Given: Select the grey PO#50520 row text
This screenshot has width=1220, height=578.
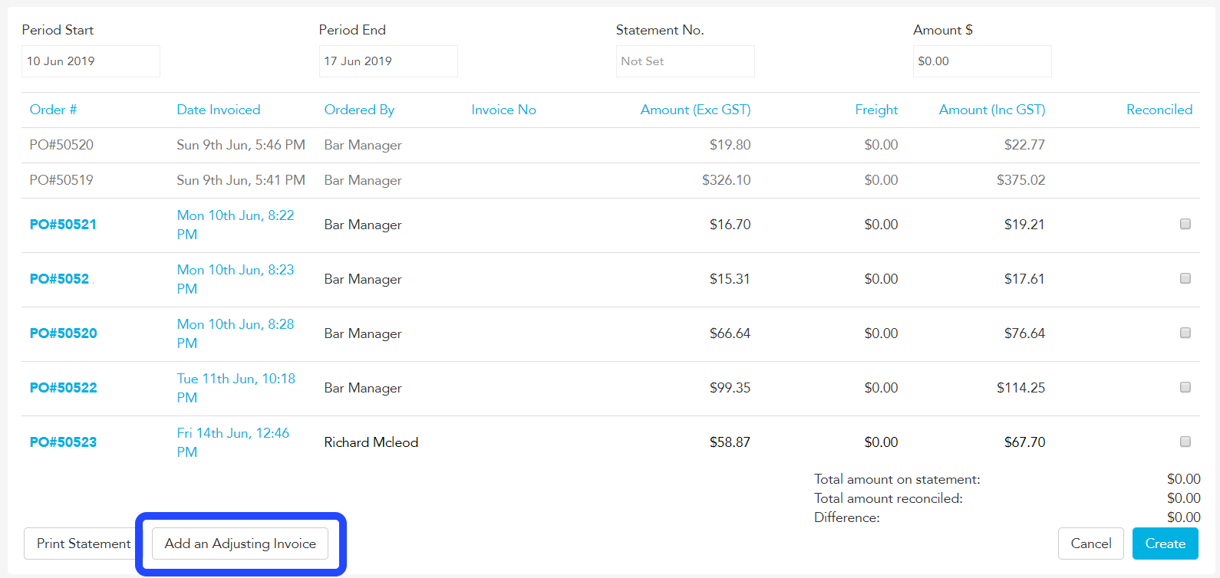Looking at the screenshot, I should pos(61,145).
